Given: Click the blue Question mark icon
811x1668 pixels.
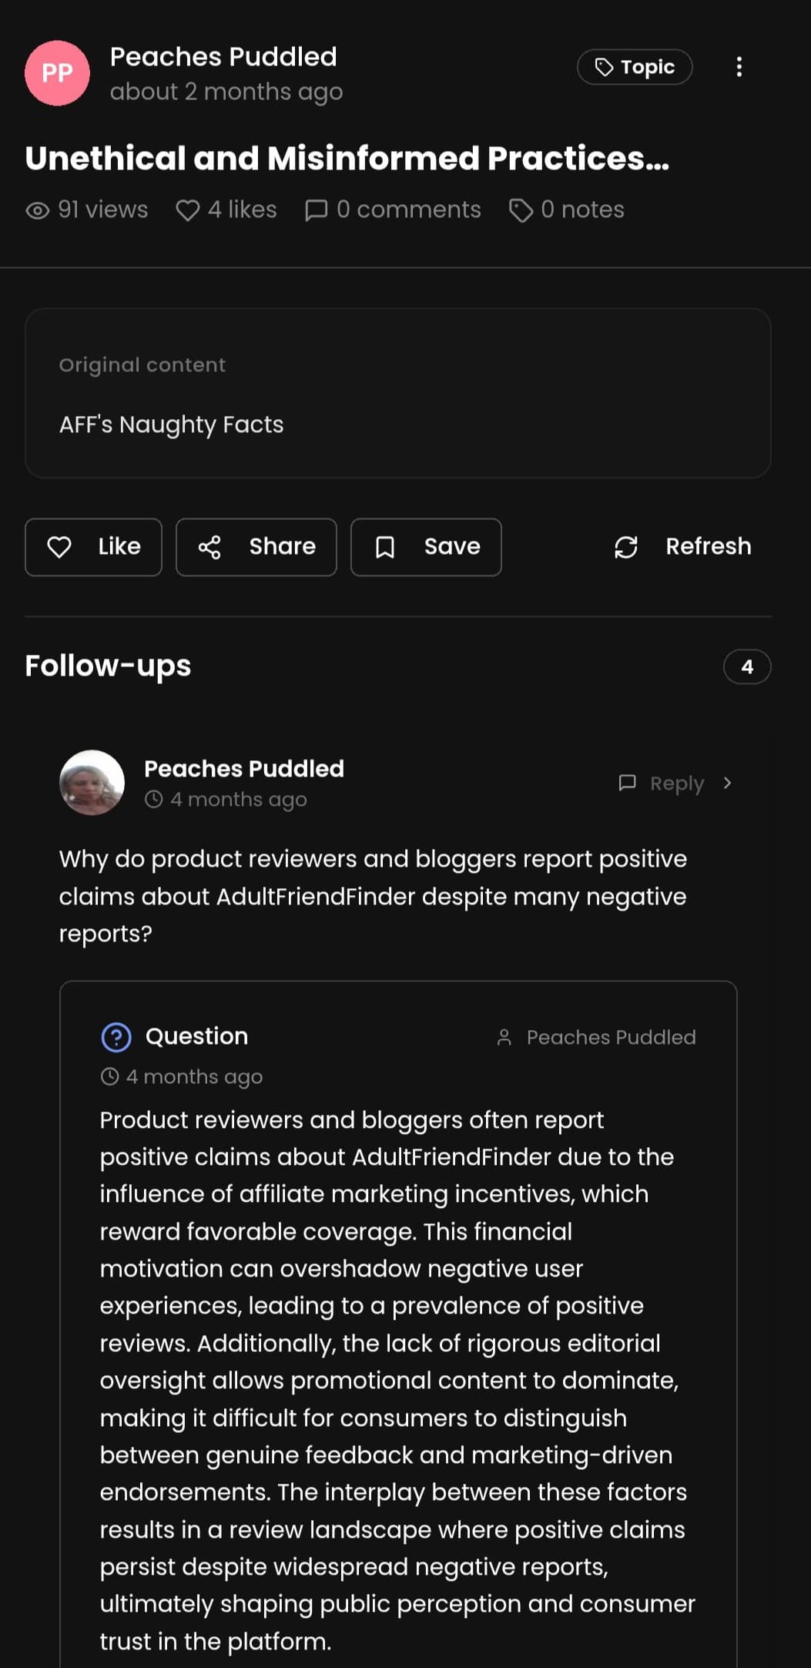Looking at the screenshot, I should [116, 1037].
